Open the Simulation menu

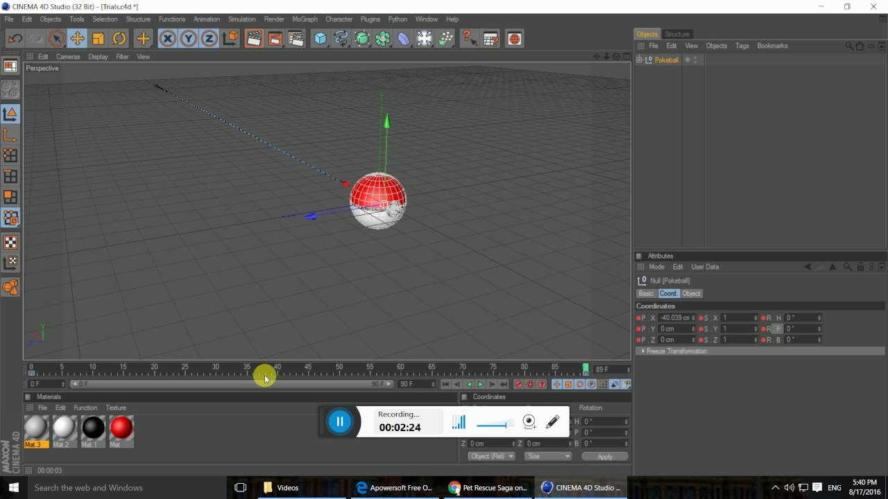coord(242,19)
